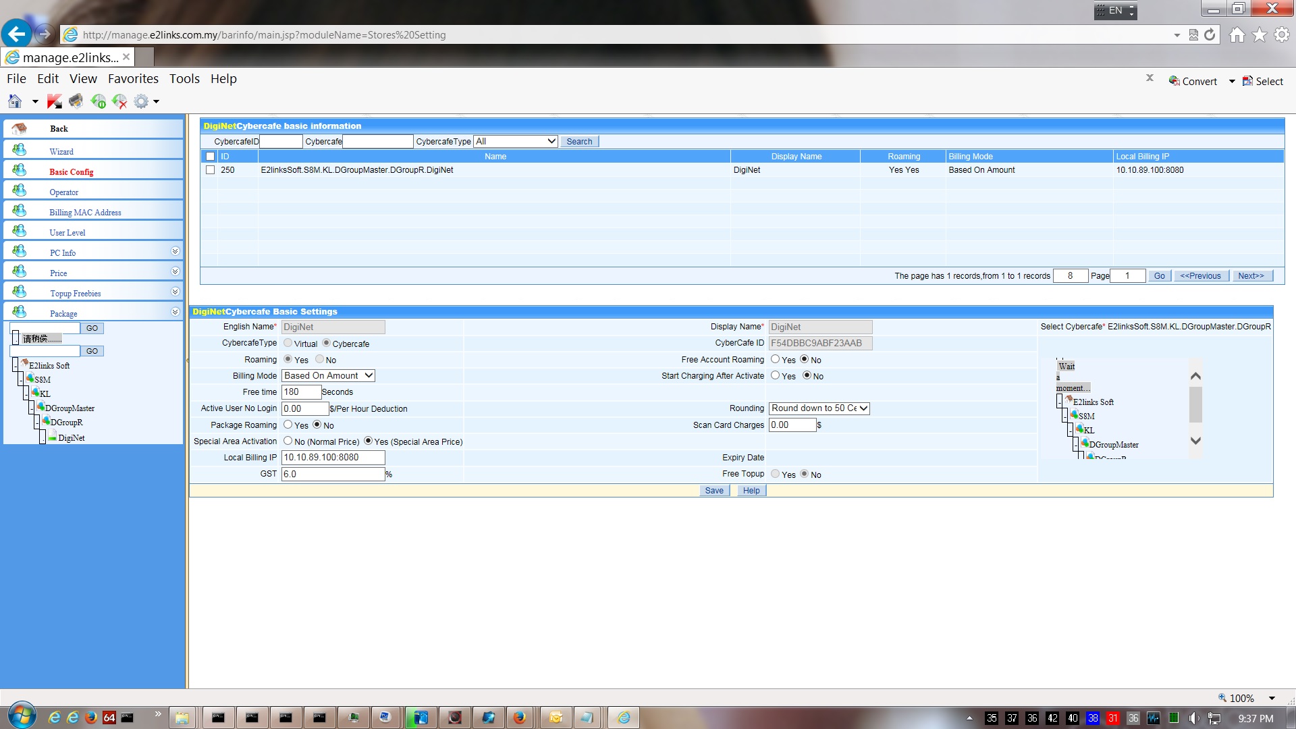Viewport: 1296px width, 729px height.
Task: Click the Search button
Action: (x=579, y=142)
